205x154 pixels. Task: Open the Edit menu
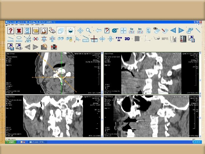(13, 25)
